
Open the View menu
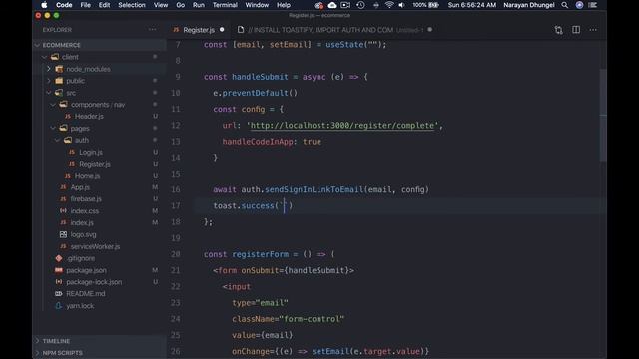pyautogui.click(x=161, y=5)
